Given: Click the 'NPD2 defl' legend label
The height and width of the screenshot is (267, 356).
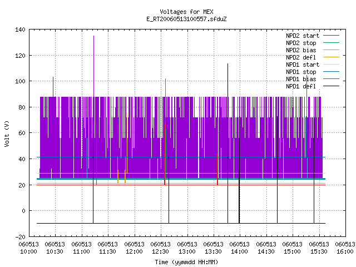Looking at the screenshot, I should [301, 57].
